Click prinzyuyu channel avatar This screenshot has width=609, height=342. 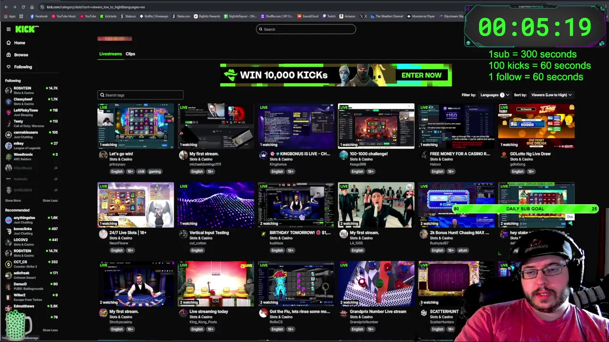coord(103,155)
